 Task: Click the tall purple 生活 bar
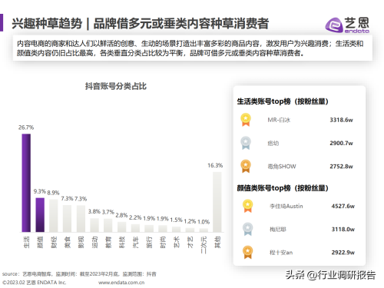pyautogui.click(x=26, y=183)
